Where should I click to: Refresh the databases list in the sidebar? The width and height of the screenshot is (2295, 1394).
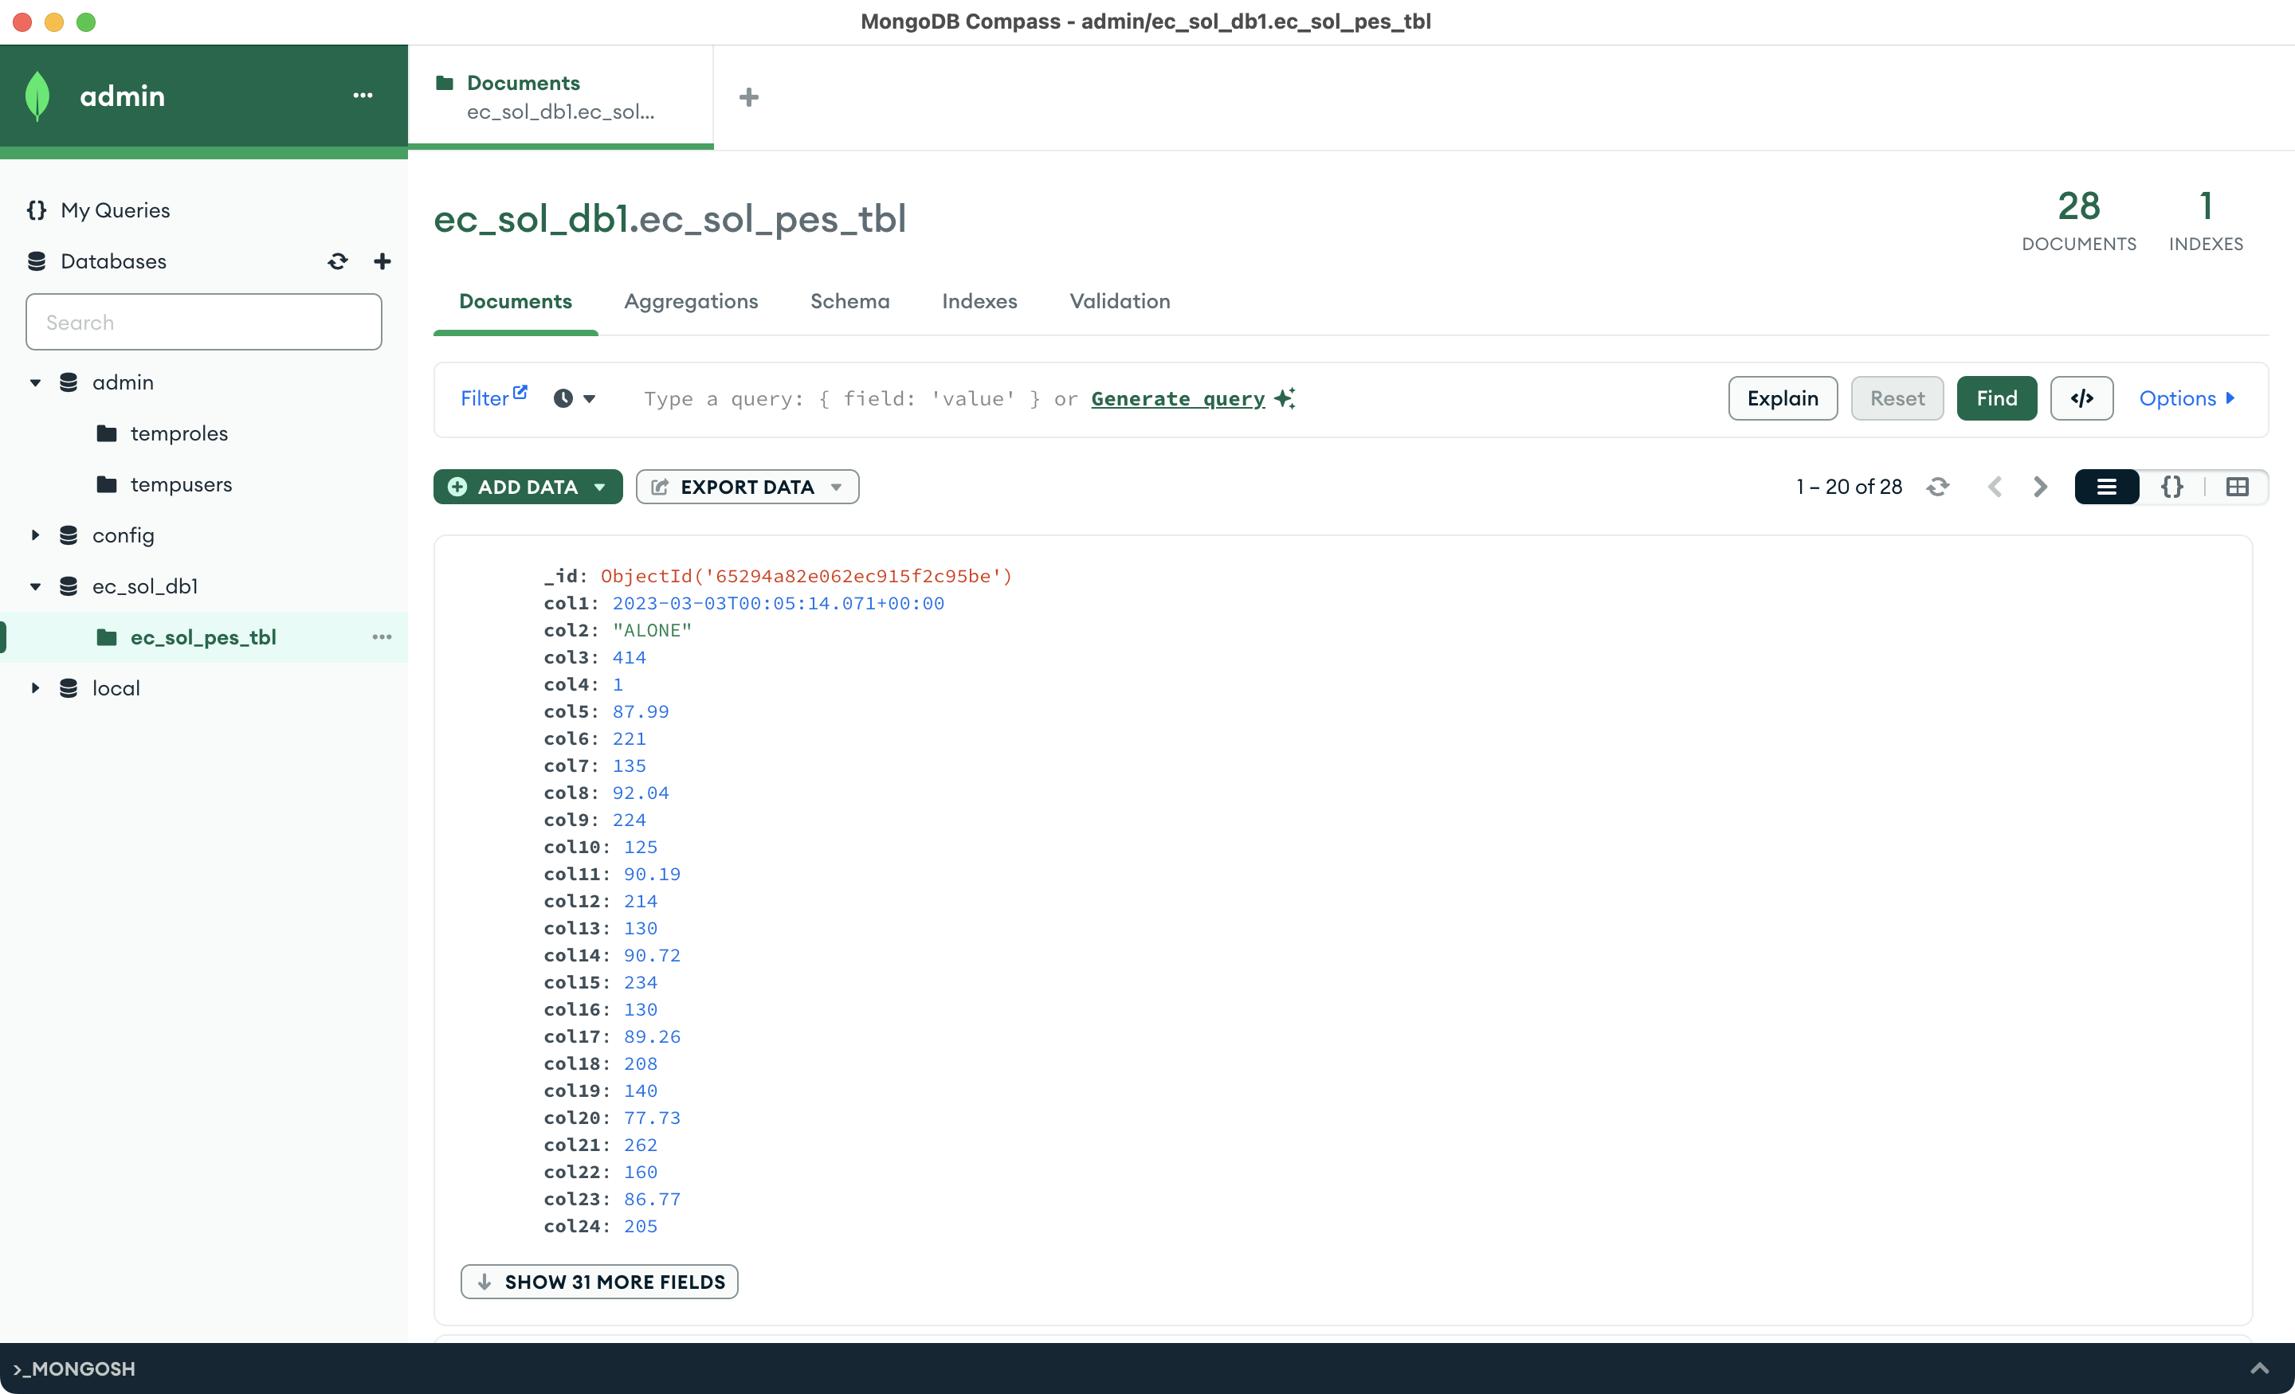coord(337,261)
